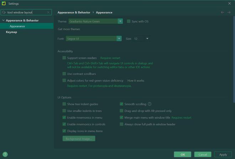Clear the search field with the X icon
Screen dimensions: 235x159
pos(48,12)
